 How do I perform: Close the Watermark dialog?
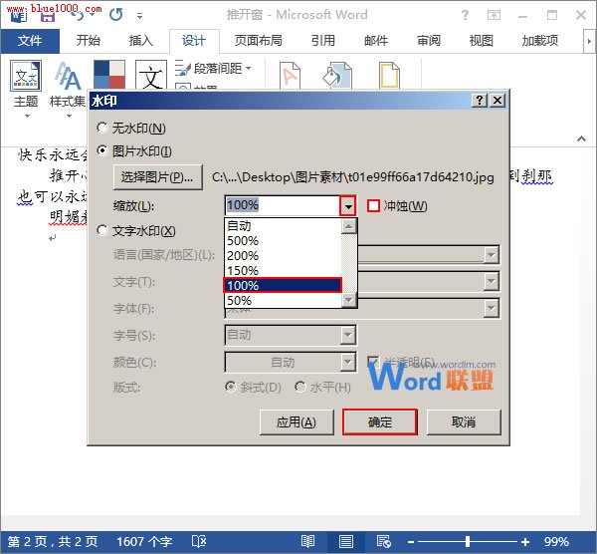coord(497,101)
